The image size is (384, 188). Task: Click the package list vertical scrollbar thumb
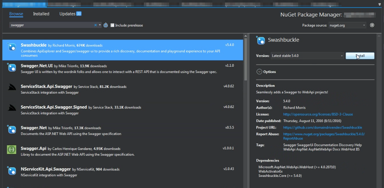pyautogui.click(x=246, y=59)
